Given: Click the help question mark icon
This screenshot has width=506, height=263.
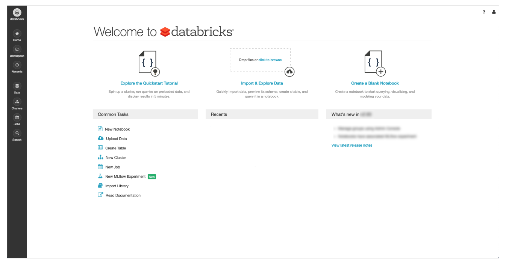Looking at the screenshot, I should (484, 12).
